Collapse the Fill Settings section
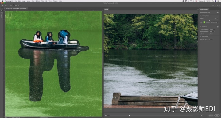Screen dimensions: 221x118 pyautogui.click(x=200, y=27)
